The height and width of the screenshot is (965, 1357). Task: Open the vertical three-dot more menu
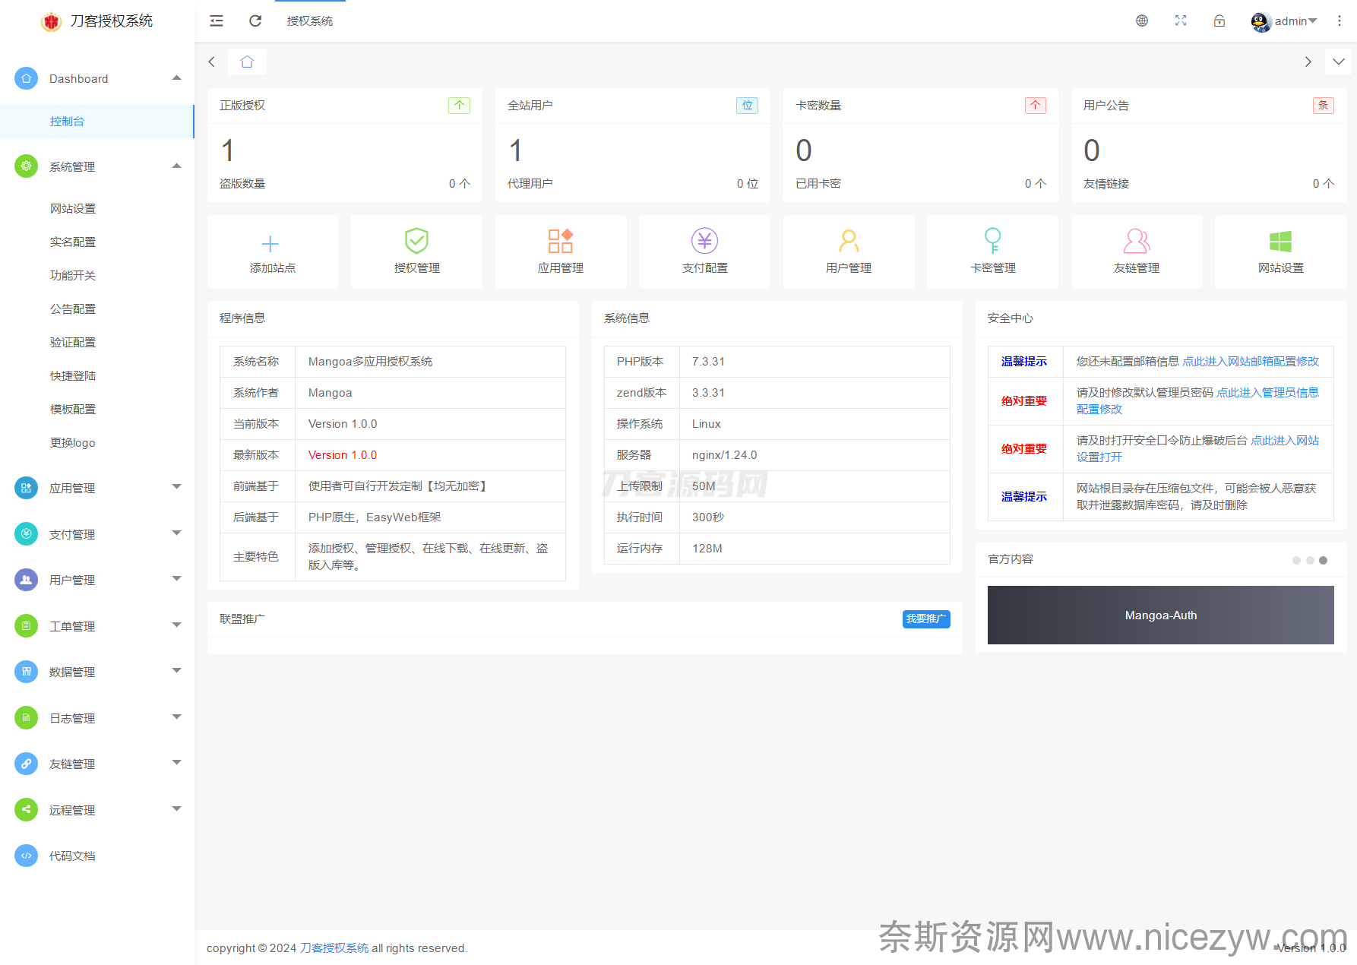coord(1339,21)
